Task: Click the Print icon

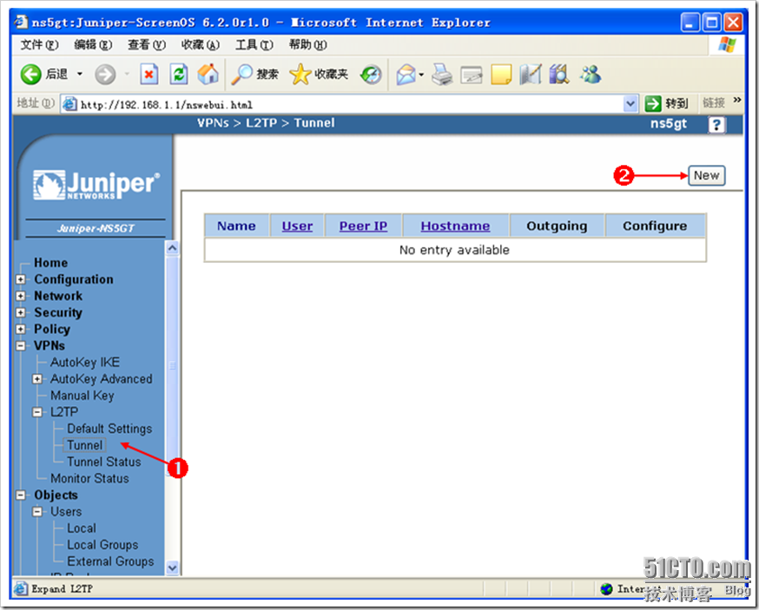Action: click(441, 75)
